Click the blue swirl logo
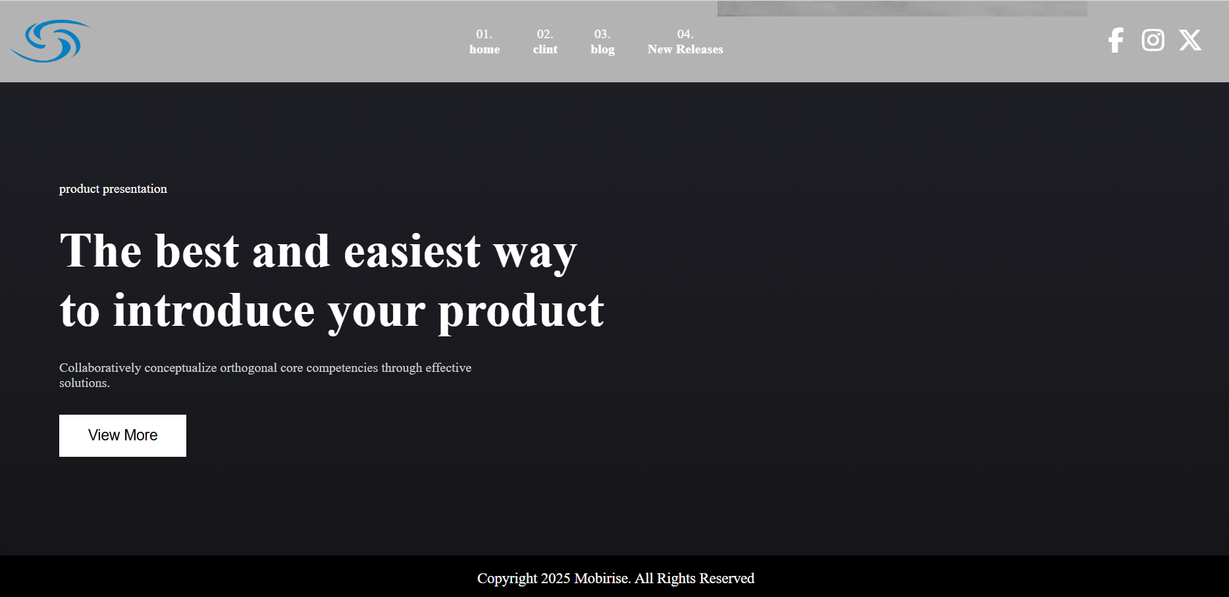The width and height of the screenshot is (1229, 597). pyautogui.click(x=51, y=41)
